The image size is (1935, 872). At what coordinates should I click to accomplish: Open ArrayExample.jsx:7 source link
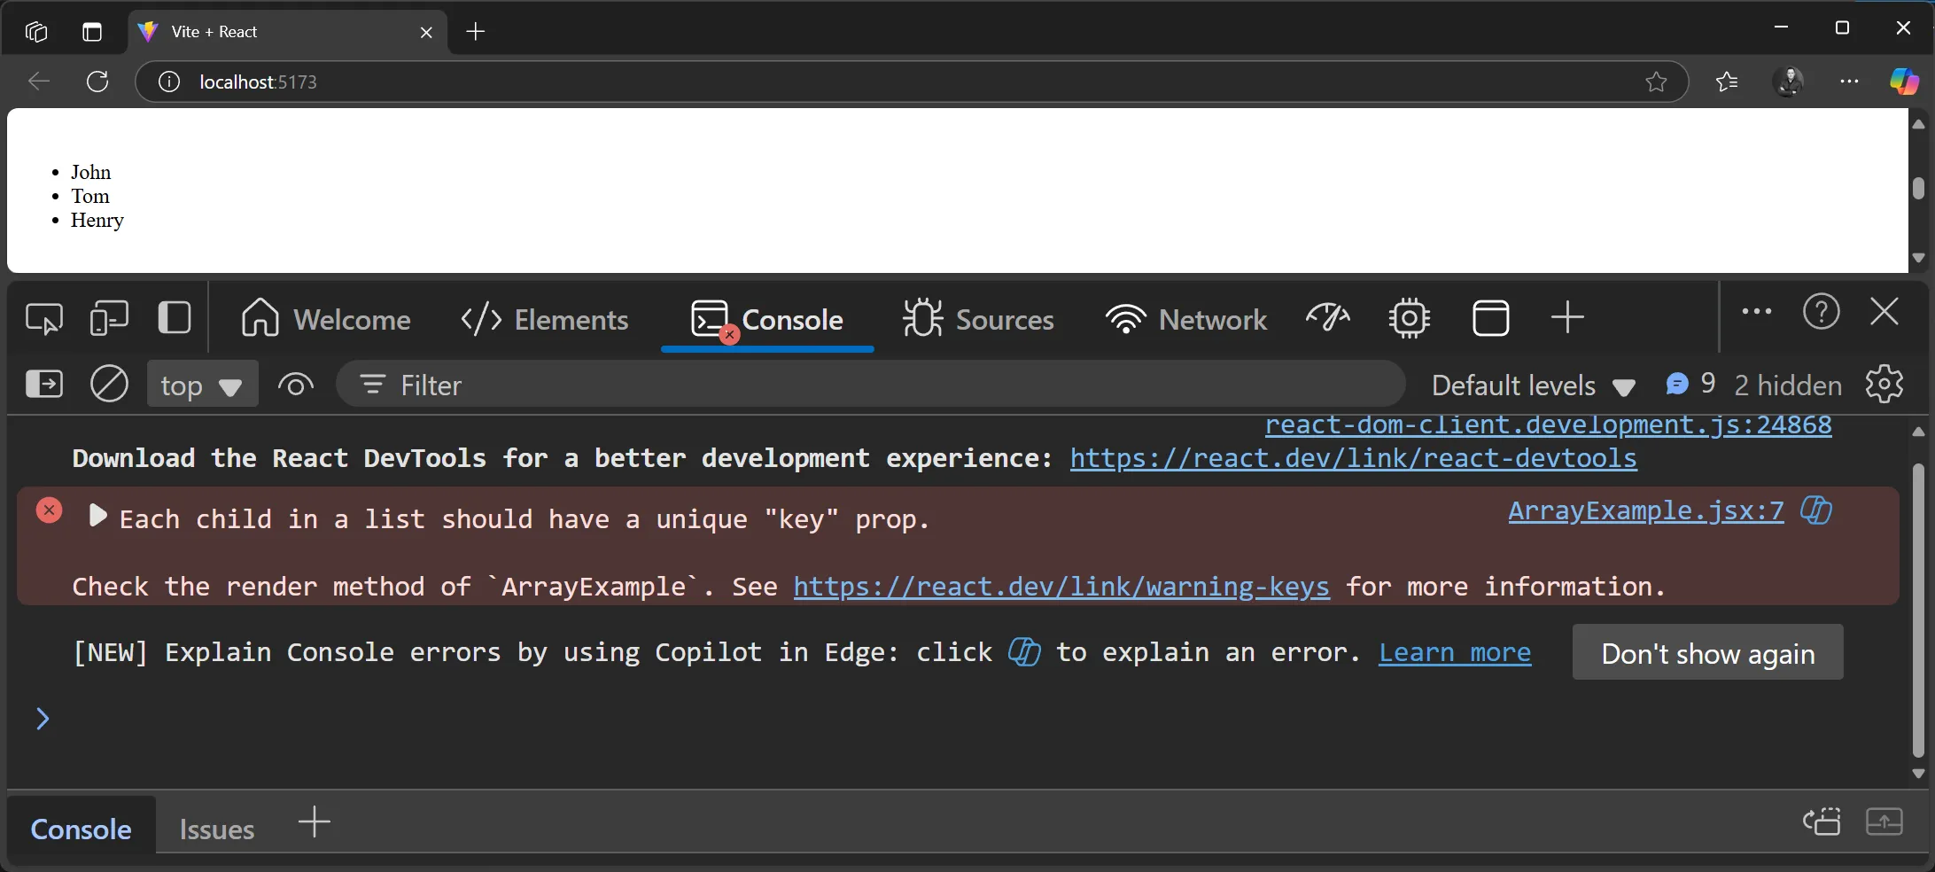tap(1646, 510)
